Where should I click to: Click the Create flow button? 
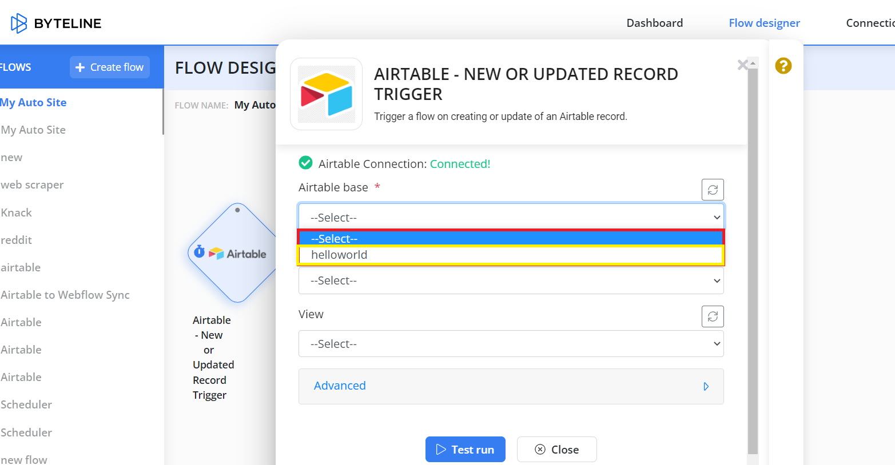click(x=110, y=67)
